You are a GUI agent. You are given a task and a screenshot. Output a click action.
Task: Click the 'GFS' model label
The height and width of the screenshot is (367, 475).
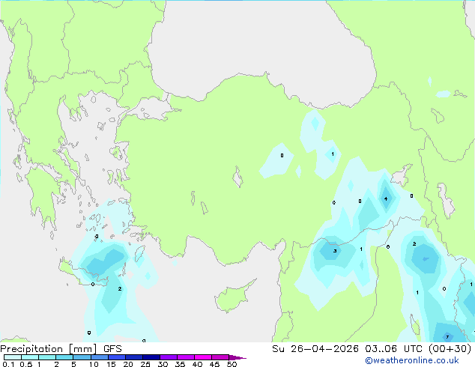coord(112,349)
